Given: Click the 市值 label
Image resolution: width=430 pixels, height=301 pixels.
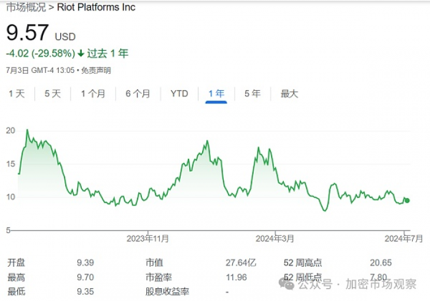Looking at the screenshot, I should [x=154, y=263].
